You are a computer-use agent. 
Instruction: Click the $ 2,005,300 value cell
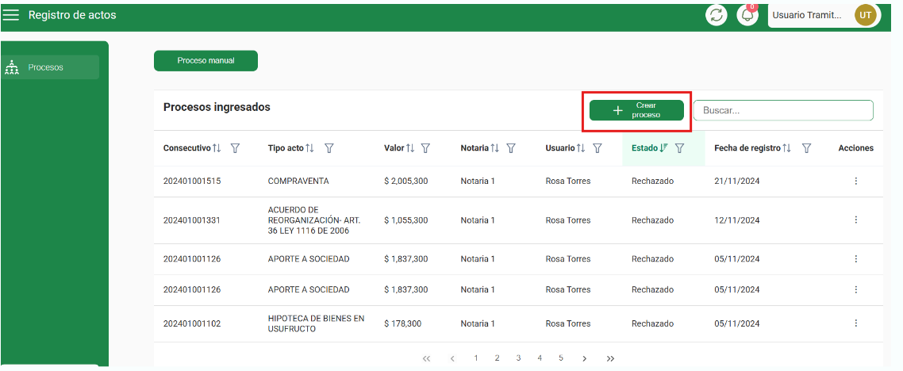pos(406,182)
